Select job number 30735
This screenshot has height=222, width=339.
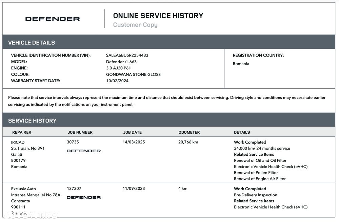click(x=73, y=142)
